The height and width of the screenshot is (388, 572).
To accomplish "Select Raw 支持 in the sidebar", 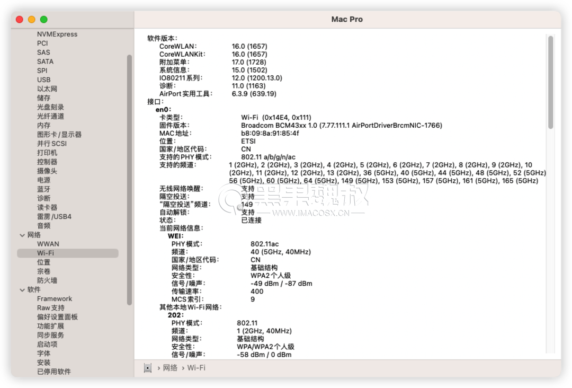I will coord(51,308).
